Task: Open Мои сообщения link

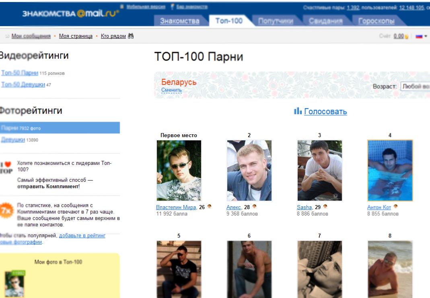Action: [x=31, y=36]
